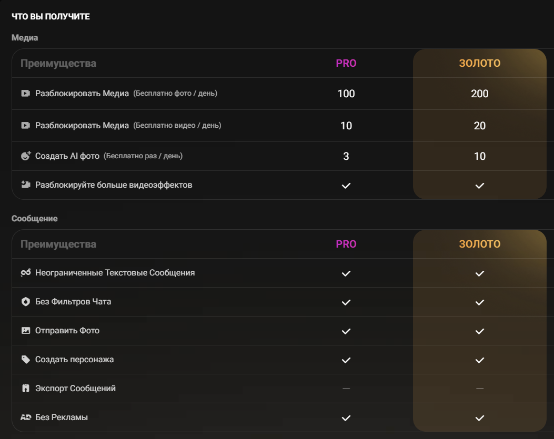Click the Экспорт Сообщений icon

(25, 389)
